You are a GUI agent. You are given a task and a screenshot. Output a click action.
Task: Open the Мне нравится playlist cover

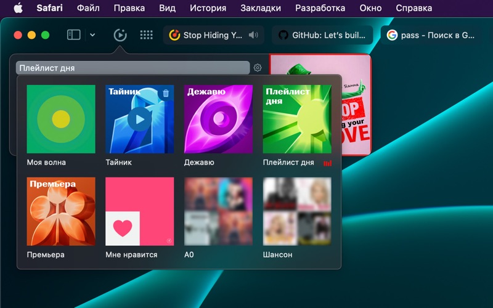point(140,211)
